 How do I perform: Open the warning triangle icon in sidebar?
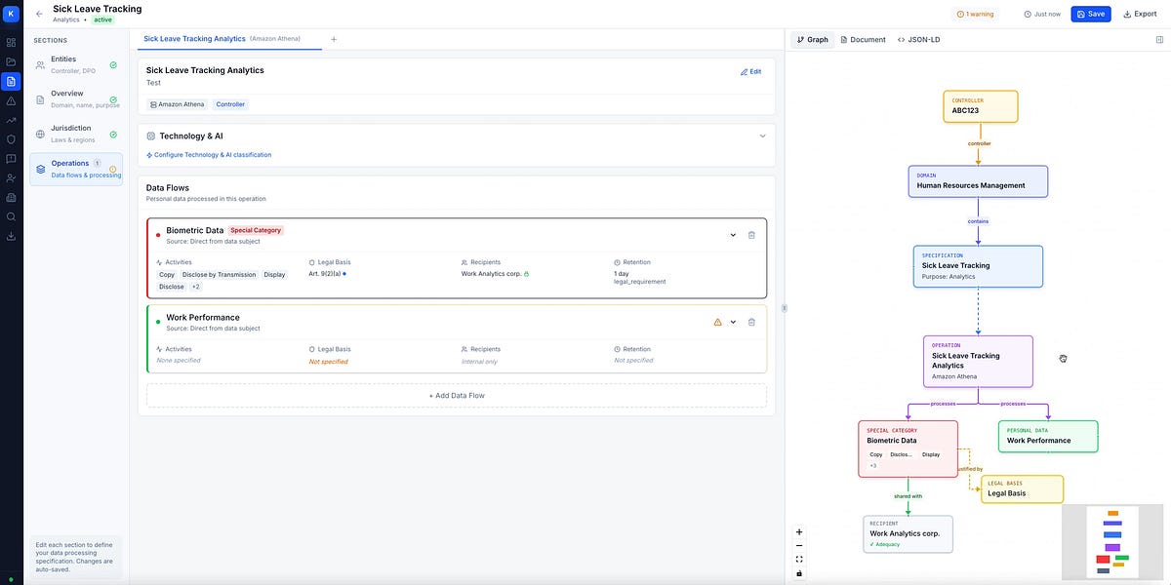pyautogui.click(x=11, y=100)
